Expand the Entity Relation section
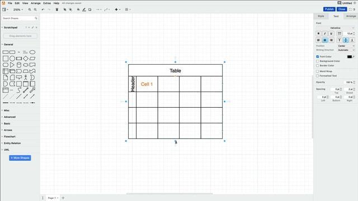This screenshot has width=358, height=201. pyautogui.click(x=12, y=143)
